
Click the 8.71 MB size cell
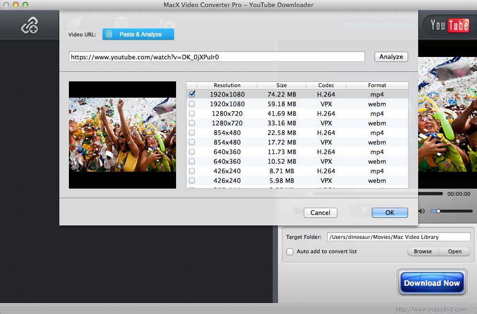[282, 171]
